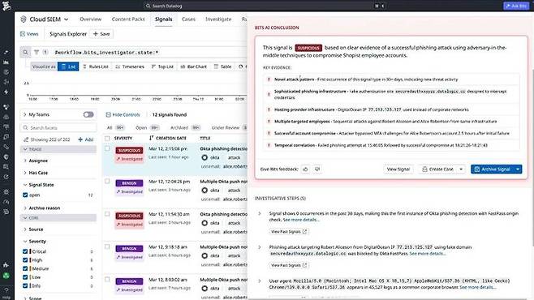The height and width of the screenshot is (300, 534).
Task: Open the Help icon in the left sidebar
Action: point(6,293)
